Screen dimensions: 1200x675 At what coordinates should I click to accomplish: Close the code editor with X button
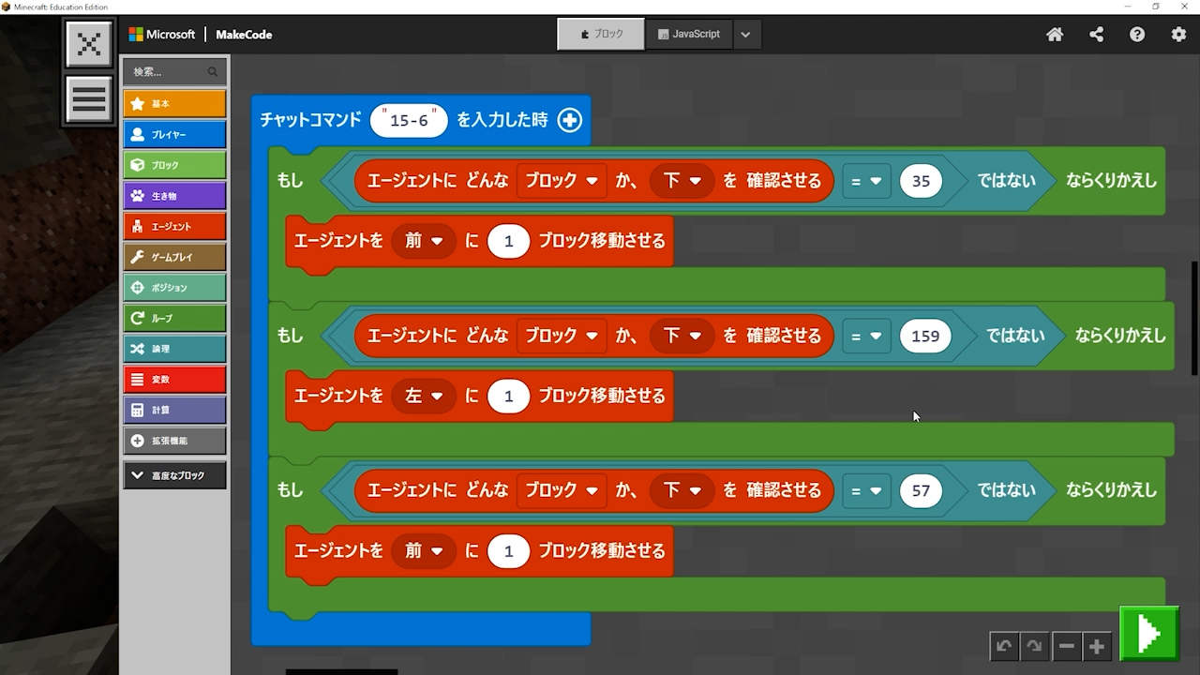(x=89, y=44)
